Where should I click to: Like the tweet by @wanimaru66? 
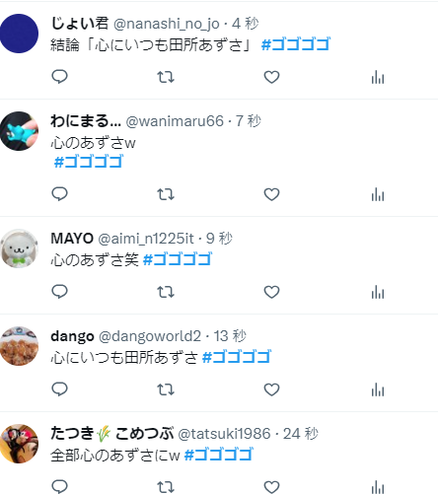click(x=271, y=194)
